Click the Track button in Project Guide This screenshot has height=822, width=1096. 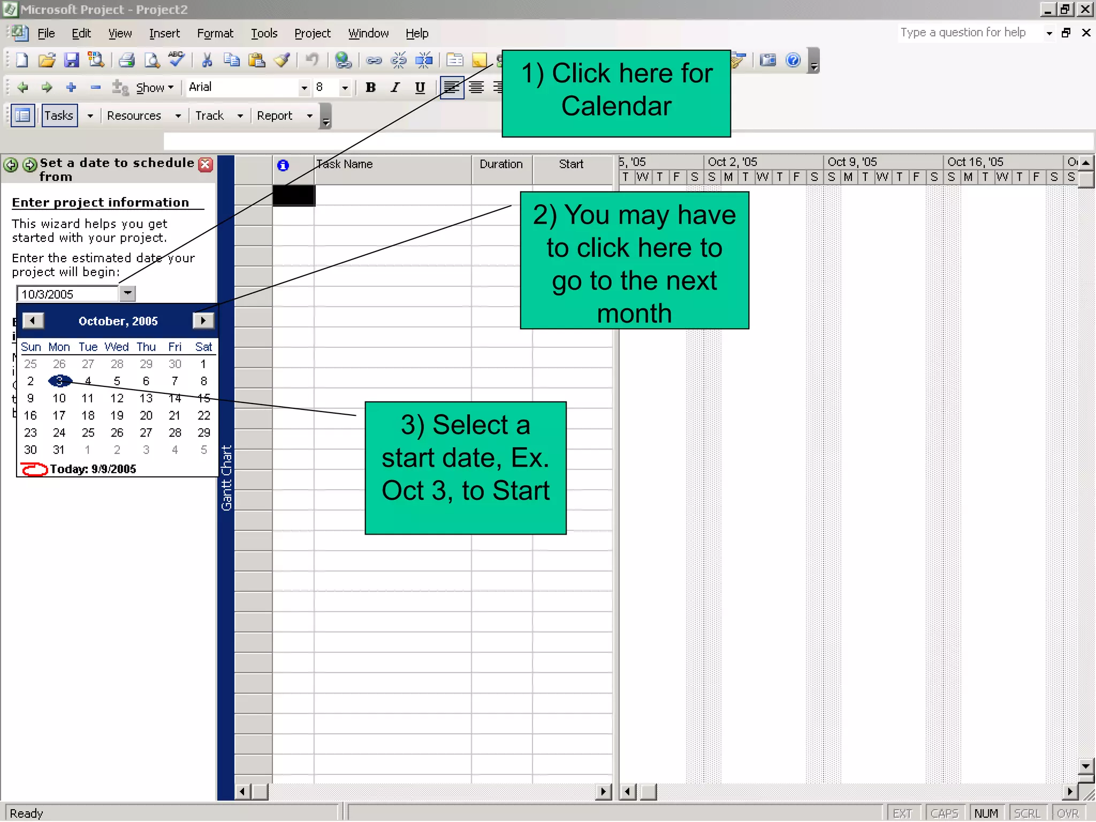click(209, 116)
